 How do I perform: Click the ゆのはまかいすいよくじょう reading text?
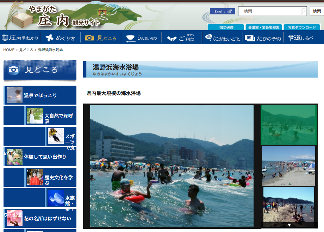coord(117,74)
